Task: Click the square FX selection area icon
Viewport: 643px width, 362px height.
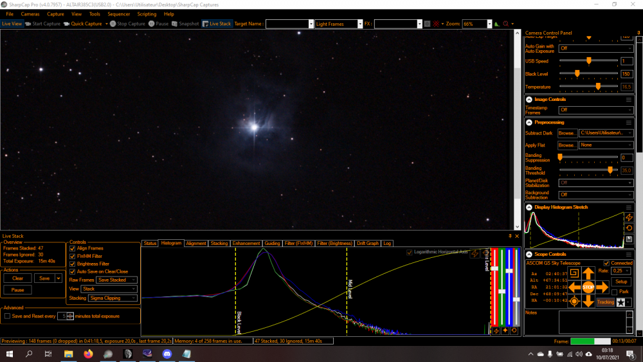Action: (427, 24)
